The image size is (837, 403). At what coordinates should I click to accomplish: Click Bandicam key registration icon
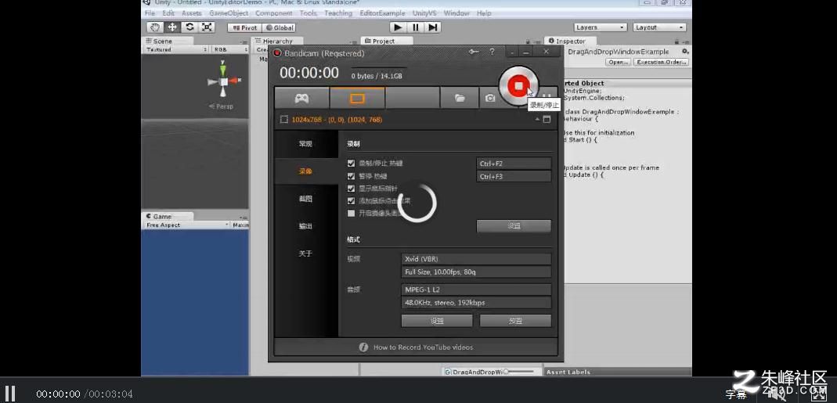click(x=474, y=52)
